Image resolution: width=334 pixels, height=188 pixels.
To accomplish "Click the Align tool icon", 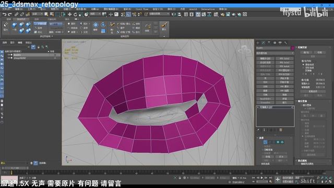I will (180, 14).
